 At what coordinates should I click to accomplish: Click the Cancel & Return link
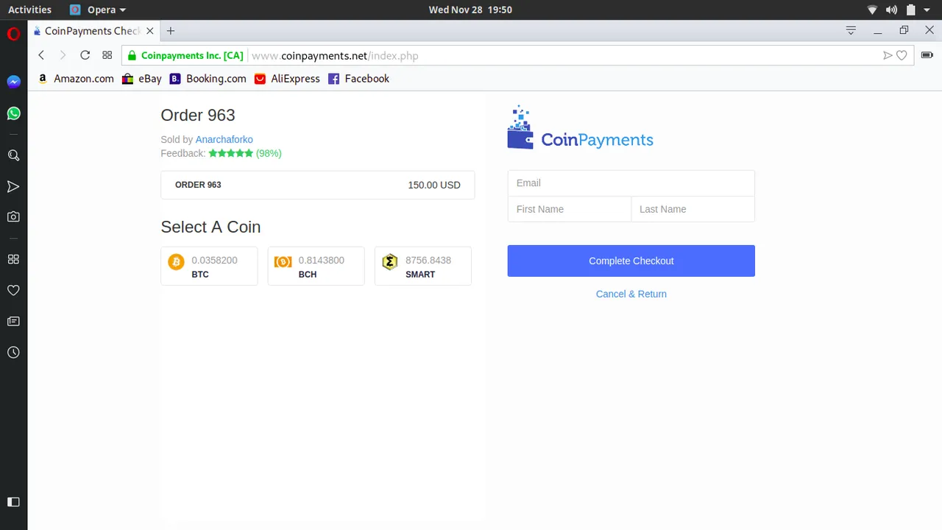coord(631,294)
